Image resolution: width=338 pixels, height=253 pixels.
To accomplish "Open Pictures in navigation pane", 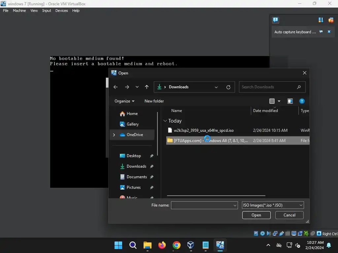I will tap(133, 187).
